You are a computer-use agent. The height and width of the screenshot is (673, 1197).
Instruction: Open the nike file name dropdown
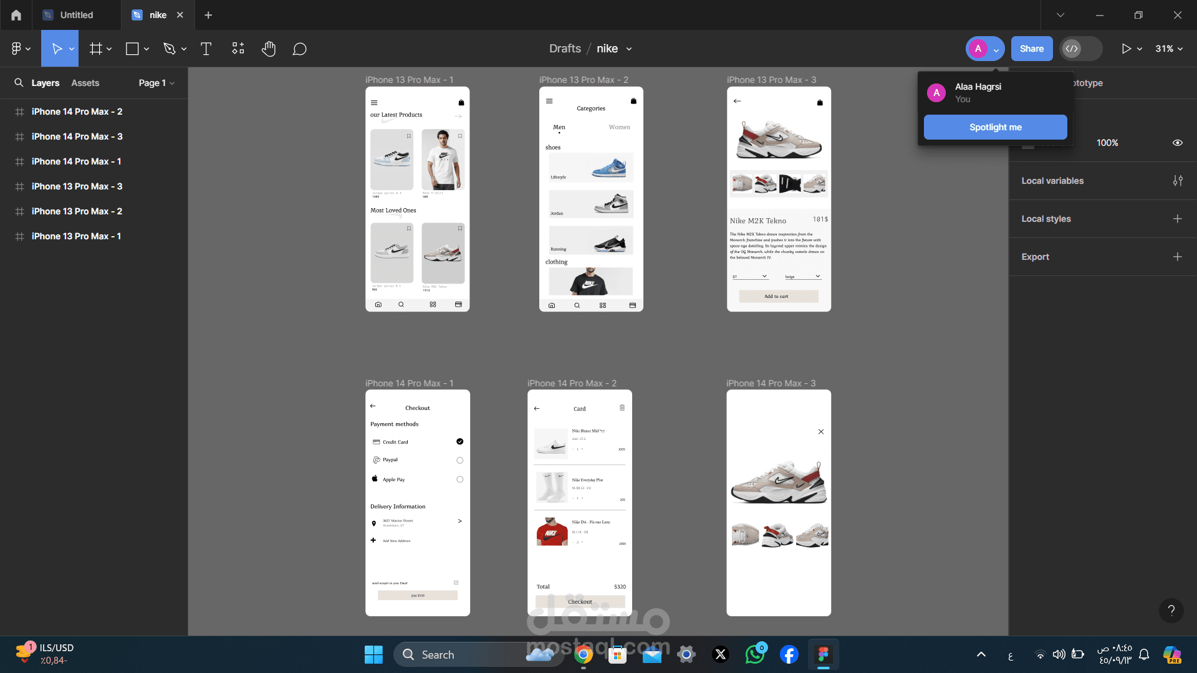[x=629, y=49]
